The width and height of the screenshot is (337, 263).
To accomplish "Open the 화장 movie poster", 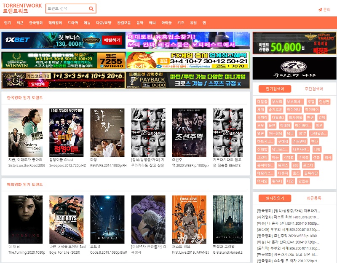I will (107, 132).
